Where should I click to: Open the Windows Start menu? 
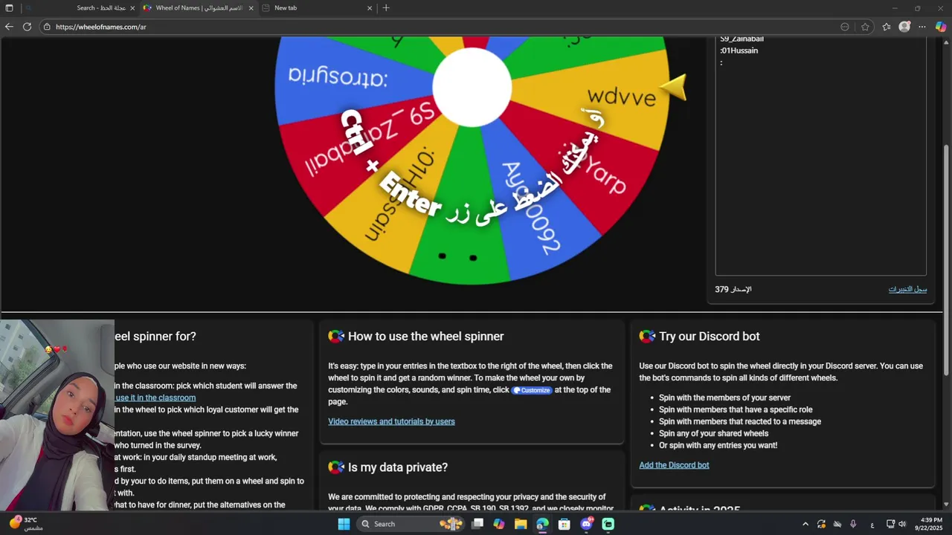[x=344, y=524]
